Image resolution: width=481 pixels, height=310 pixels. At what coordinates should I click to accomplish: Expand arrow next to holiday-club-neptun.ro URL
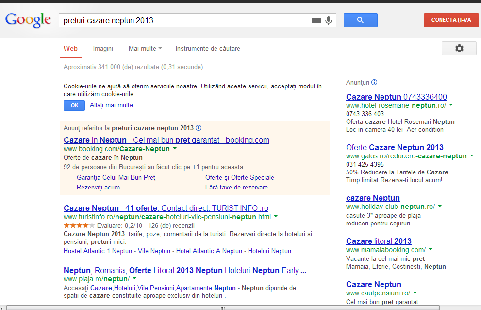tap(440, 206)
